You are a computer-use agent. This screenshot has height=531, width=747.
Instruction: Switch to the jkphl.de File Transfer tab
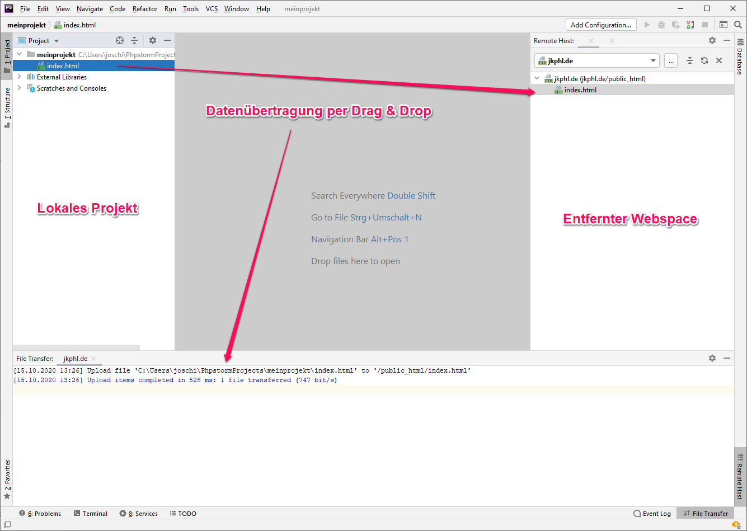[74, 358]
